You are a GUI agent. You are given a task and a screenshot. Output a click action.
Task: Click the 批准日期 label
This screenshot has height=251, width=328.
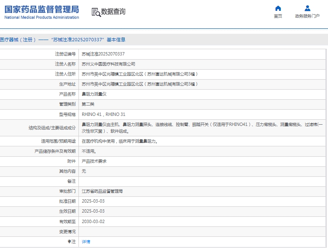(x=67, y=201)
